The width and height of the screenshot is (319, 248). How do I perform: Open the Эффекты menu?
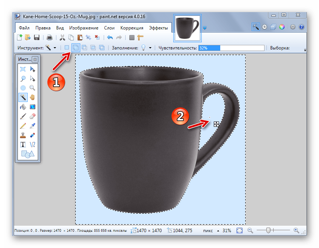point(158,28)
